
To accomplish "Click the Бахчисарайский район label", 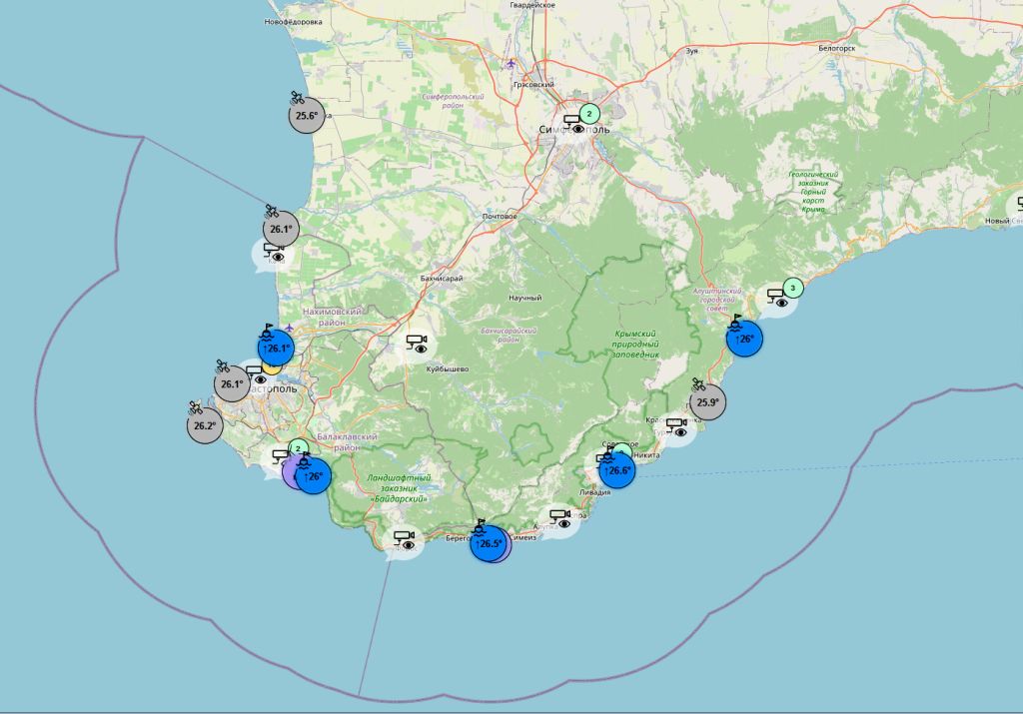I will tap(509, 336).
